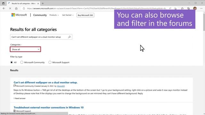Open 'Can't set different wallpaper' result
205x115 pixels.
(x=45, y=82)
